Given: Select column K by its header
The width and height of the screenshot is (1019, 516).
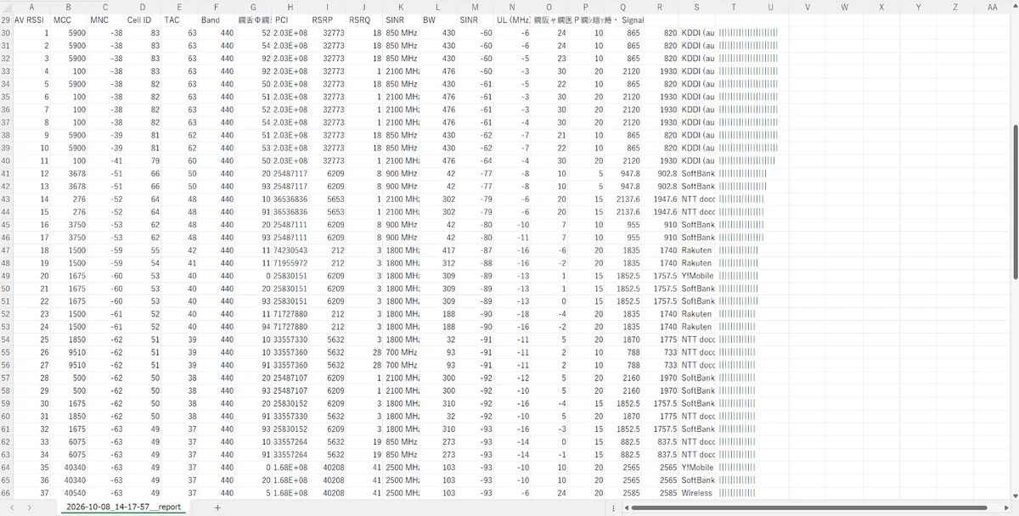Looking at the screenshot, I should tap(402, 7).
